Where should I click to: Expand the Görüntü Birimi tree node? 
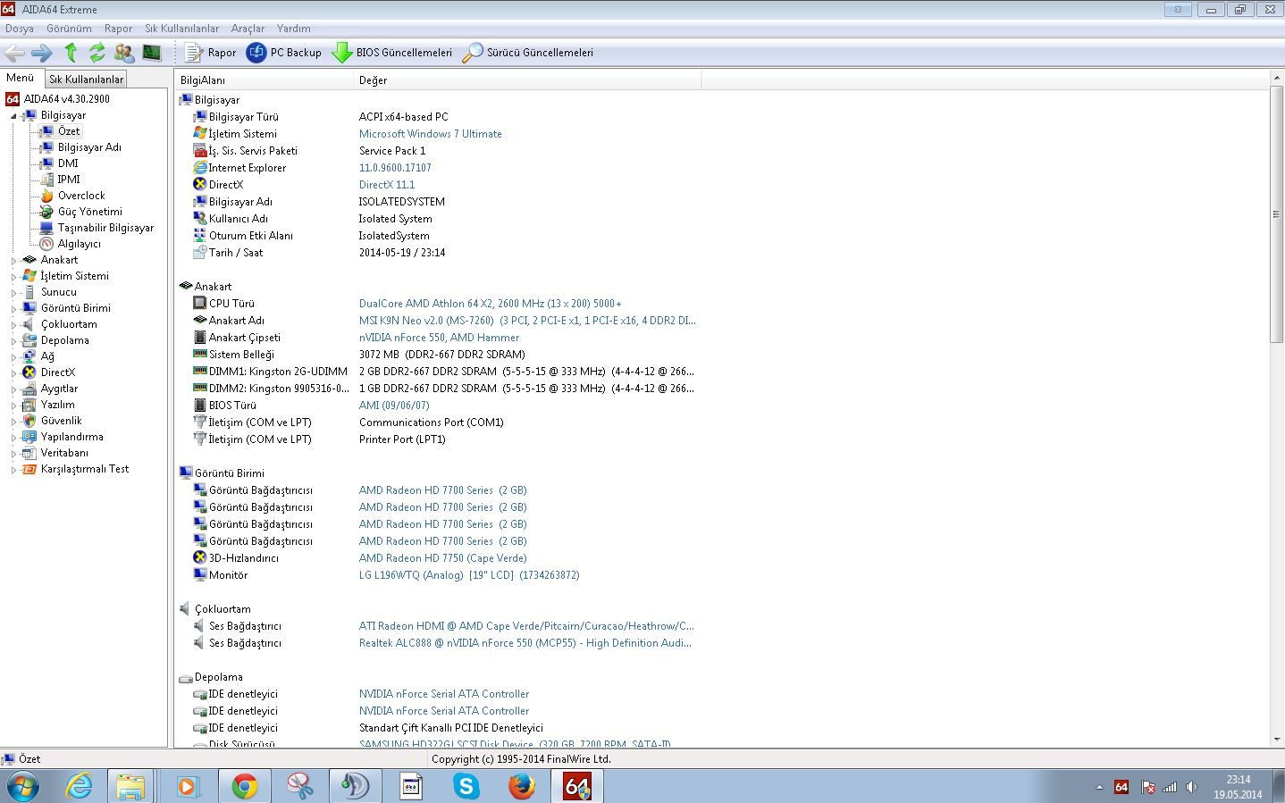coord(13,309)
